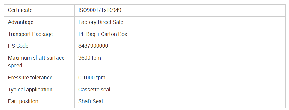Screen dimensions: 289x110
Task: Select the Cassette seal value
Action: click(94, 90)
